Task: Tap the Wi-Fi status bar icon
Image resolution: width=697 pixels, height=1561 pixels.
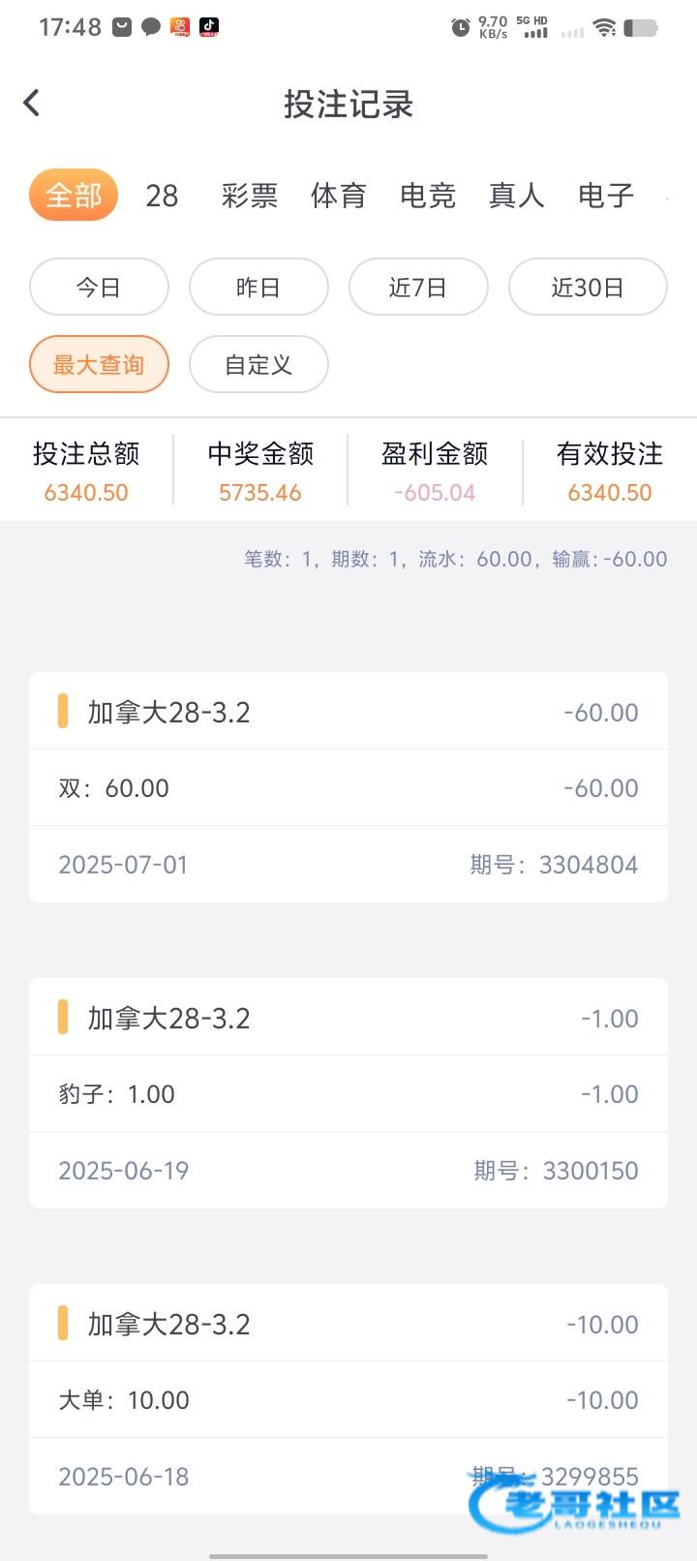Action: 605,28
